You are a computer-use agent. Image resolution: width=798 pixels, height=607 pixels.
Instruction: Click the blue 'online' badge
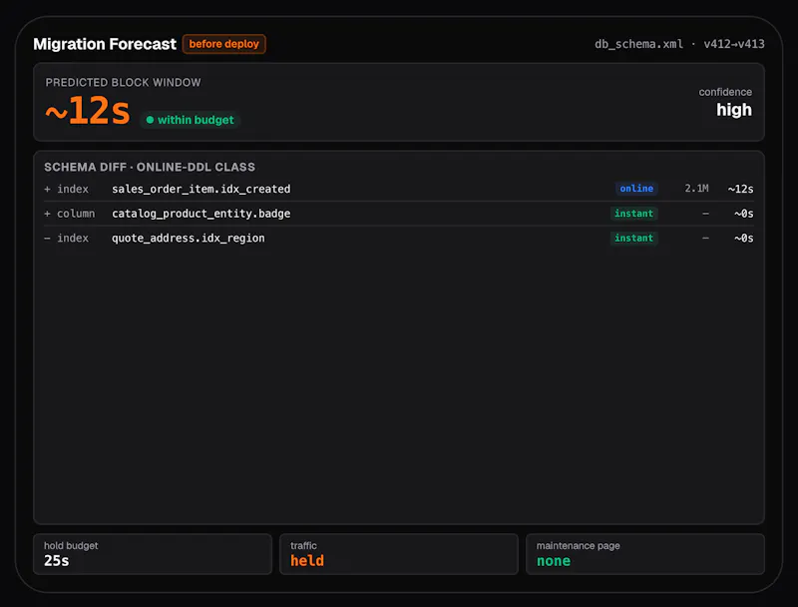click(x=636, y=189)
